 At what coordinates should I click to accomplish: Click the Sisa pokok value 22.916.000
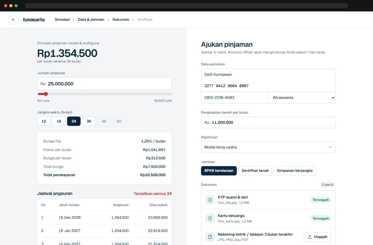(158, 231)
